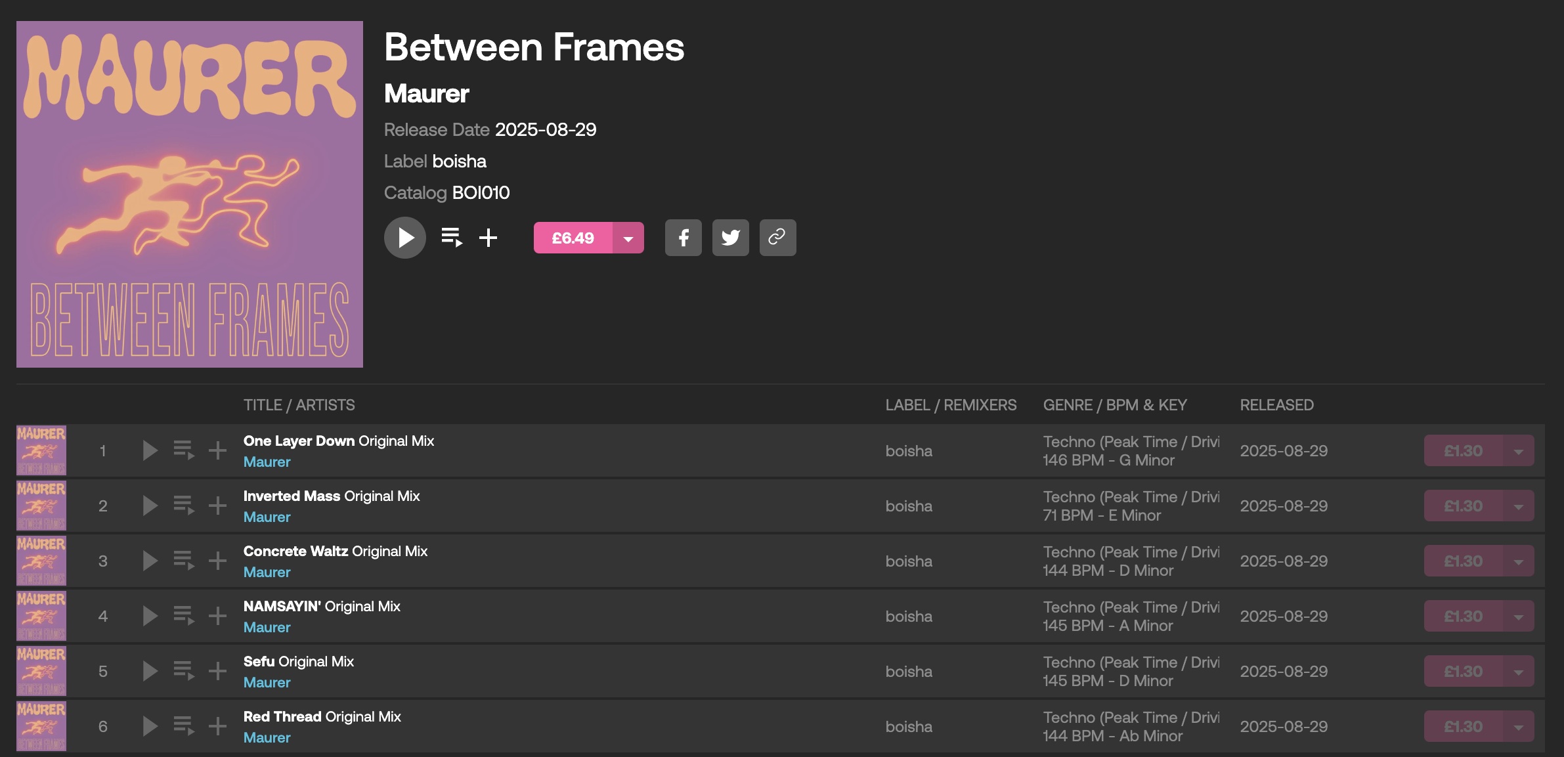Add the whole release to queue
The width and height of the screenshot is (1564, 757).
tap(452, 238)
